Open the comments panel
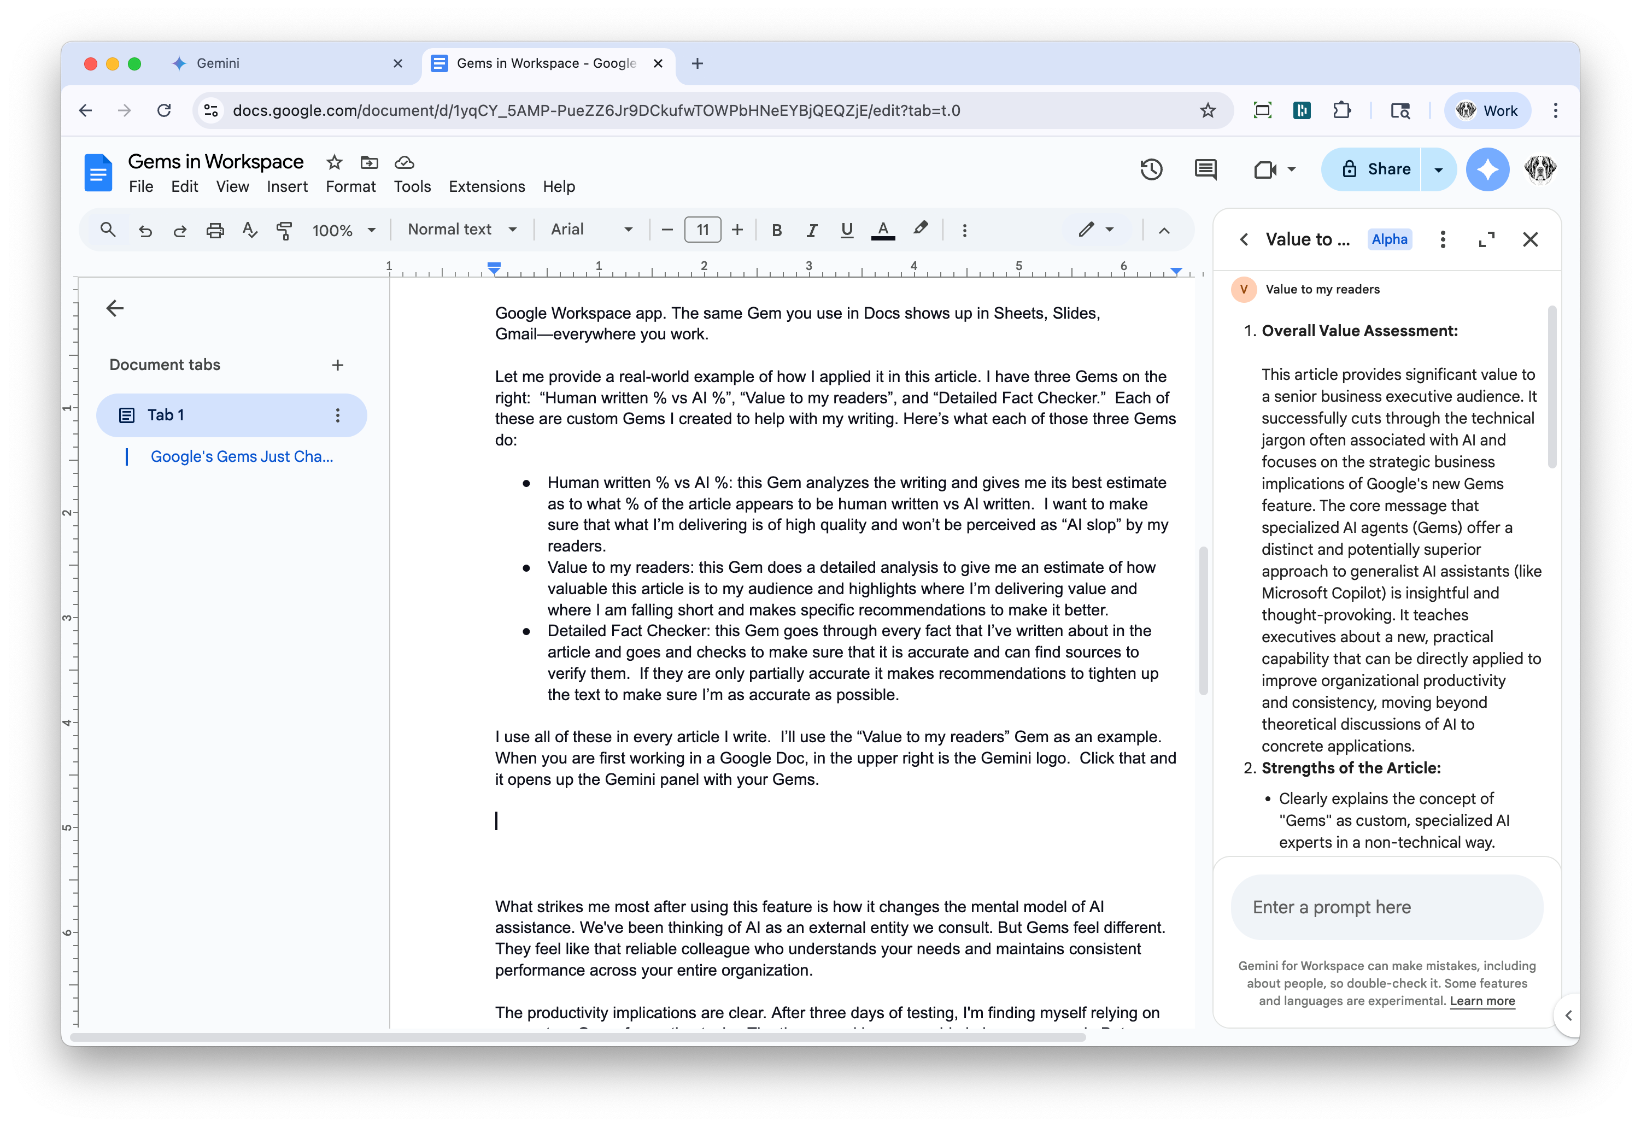This screenshot has height=1127, width=1641. [x=1205, y=169]
